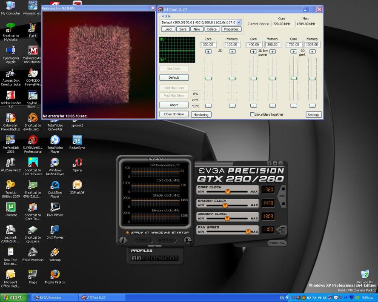Click the Default clocks button in ATITool
This screenshot has height=302, width=378.
[x=174, y=77]
